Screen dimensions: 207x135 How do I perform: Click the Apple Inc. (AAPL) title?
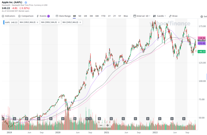pyautogui.click(x=12, y=2)
